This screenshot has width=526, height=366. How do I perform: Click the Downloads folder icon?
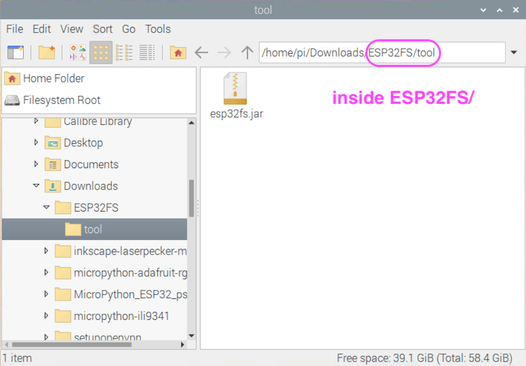point(53,186)
